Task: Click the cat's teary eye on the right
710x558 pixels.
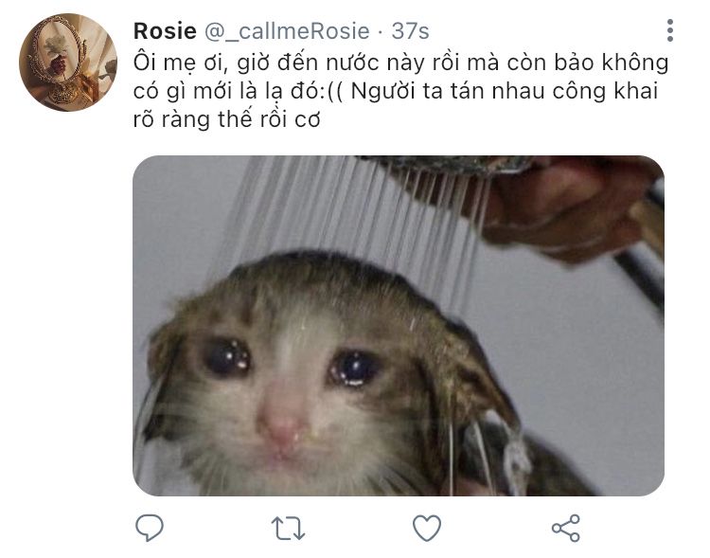Action: click(355, 369)
